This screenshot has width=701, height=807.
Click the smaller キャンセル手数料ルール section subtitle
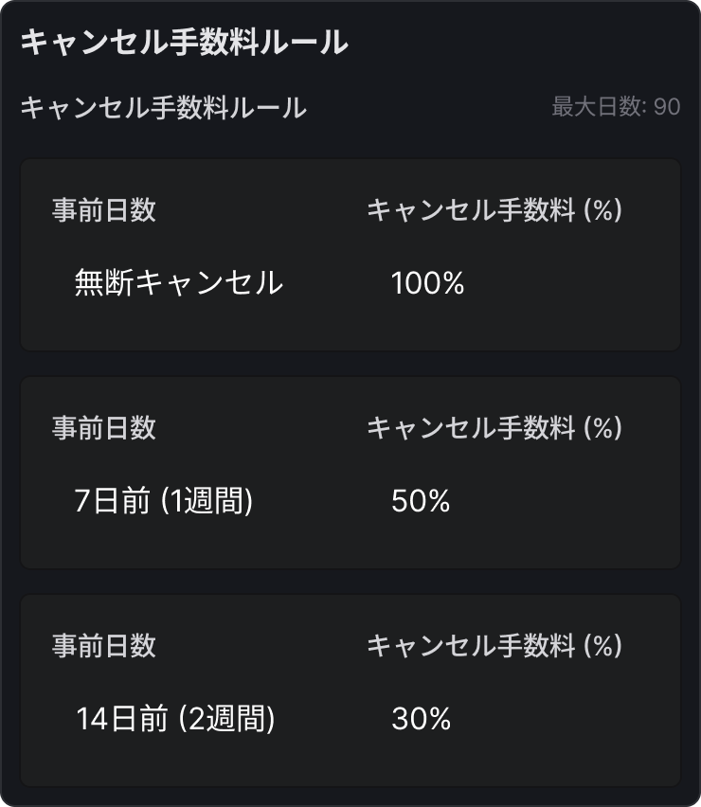(x=163, y=107)
